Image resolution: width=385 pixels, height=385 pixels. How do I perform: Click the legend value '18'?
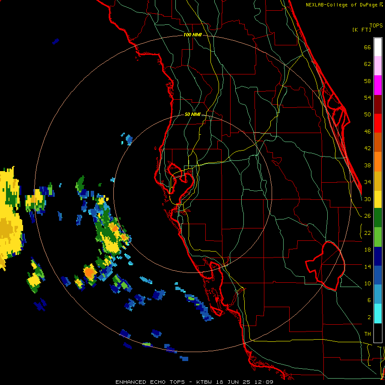click(x=367, y=250)
